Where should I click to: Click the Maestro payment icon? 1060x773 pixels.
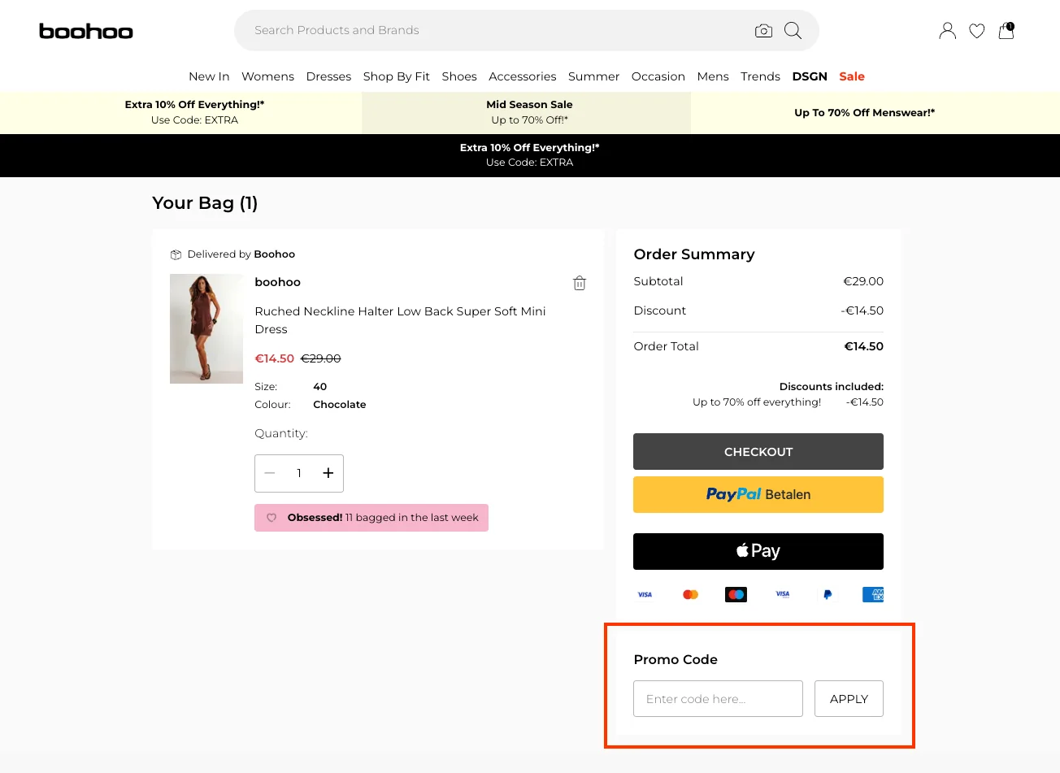(736, 595)
